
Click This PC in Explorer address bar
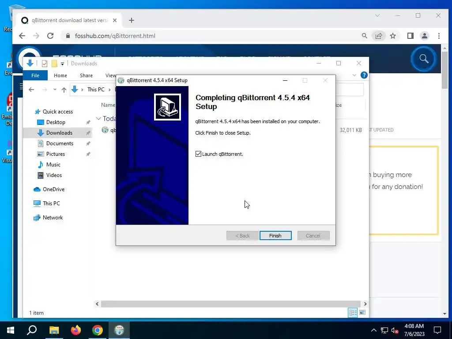96,89
